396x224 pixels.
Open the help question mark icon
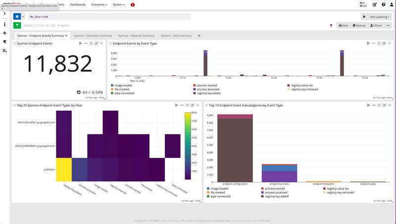pyautogui.click(x=383, y=4)
